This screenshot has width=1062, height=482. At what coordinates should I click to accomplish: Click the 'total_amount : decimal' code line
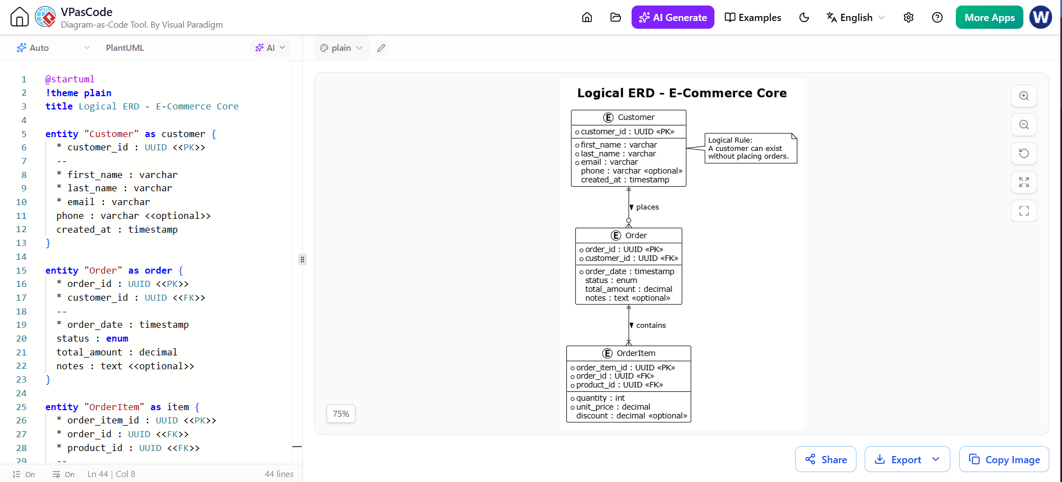pyautogui.click(x=117, y=352)
